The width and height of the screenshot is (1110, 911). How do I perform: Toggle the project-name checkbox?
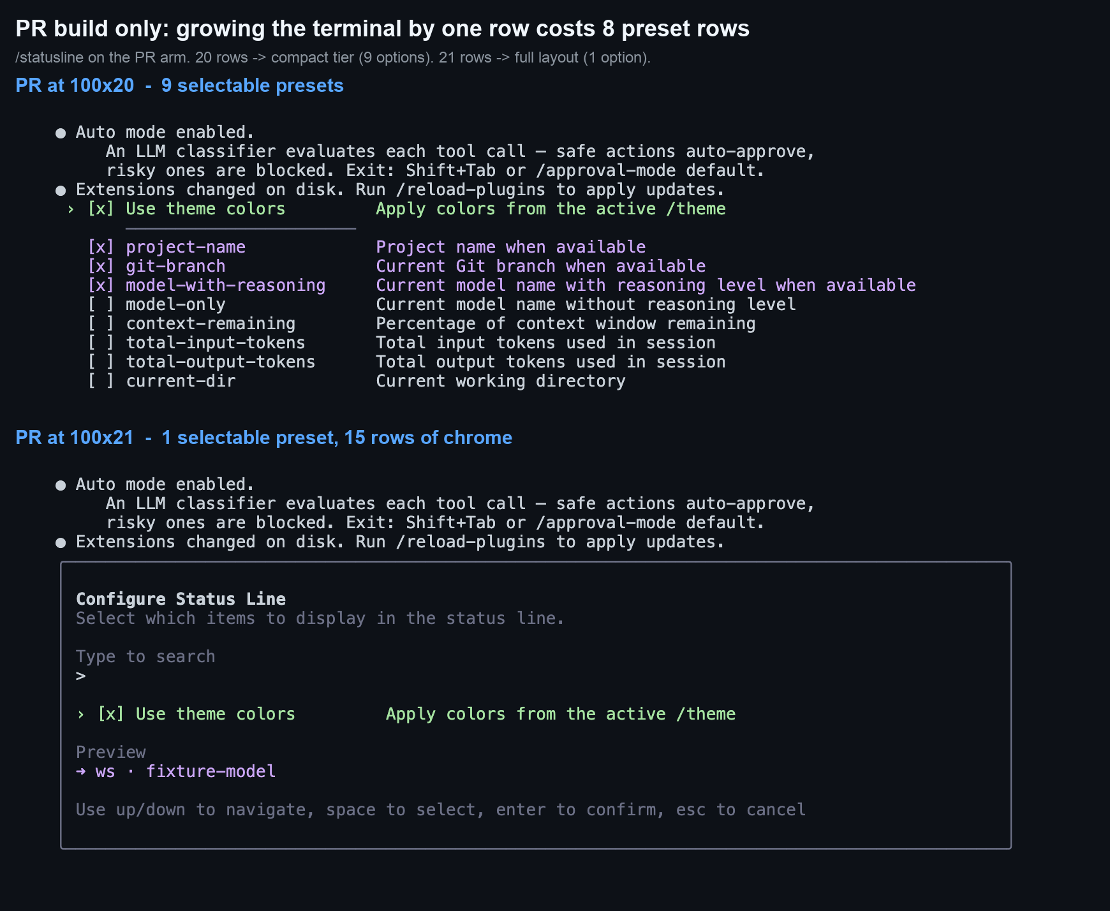(101, 247)
